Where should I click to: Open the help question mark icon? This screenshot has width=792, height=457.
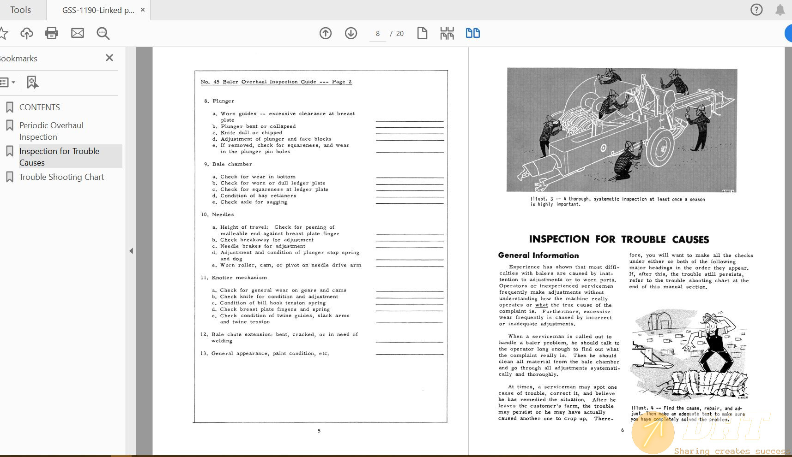pos(756,10)
